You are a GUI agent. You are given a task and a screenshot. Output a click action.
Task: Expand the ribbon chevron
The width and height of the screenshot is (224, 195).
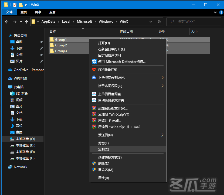pyautogui.click(x=215, y=12)
